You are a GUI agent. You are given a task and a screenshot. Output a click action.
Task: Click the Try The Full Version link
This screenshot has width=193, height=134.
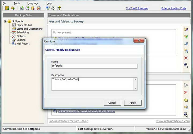click(x=137, y=8)
